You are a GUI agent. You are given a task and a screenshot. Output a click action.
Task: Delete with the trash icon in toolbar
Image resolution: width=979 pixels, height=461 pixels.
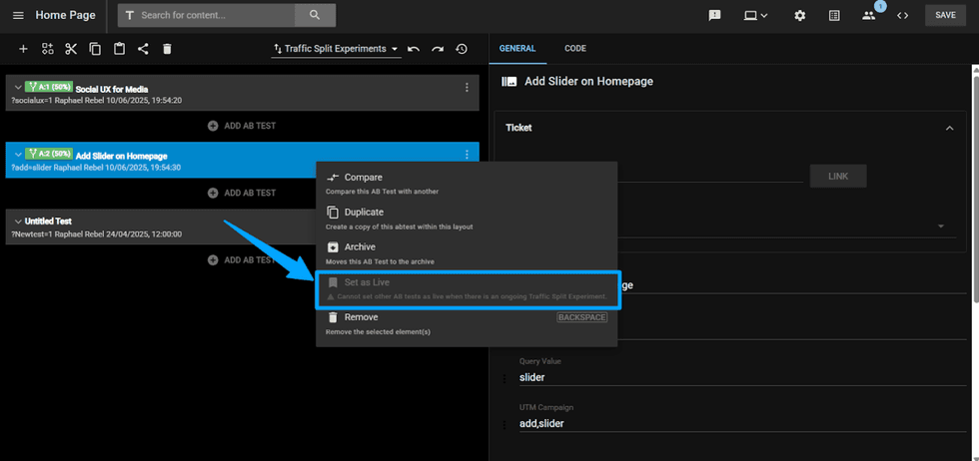tap(167, 49)
